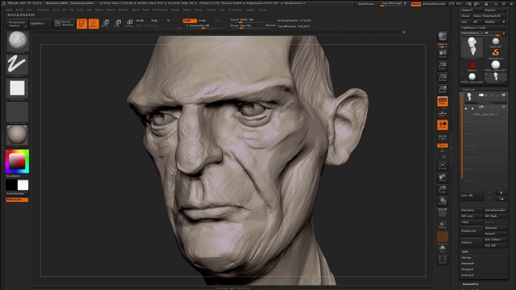
Task: Click the Z Intensity slider
Action: 198,26
